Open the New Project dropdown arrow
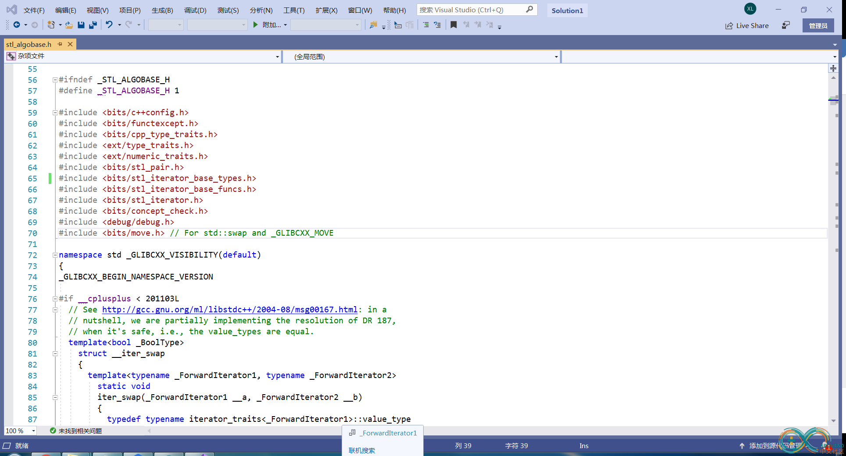The width and height of the screenshot is (846, 456). (60, 25)
